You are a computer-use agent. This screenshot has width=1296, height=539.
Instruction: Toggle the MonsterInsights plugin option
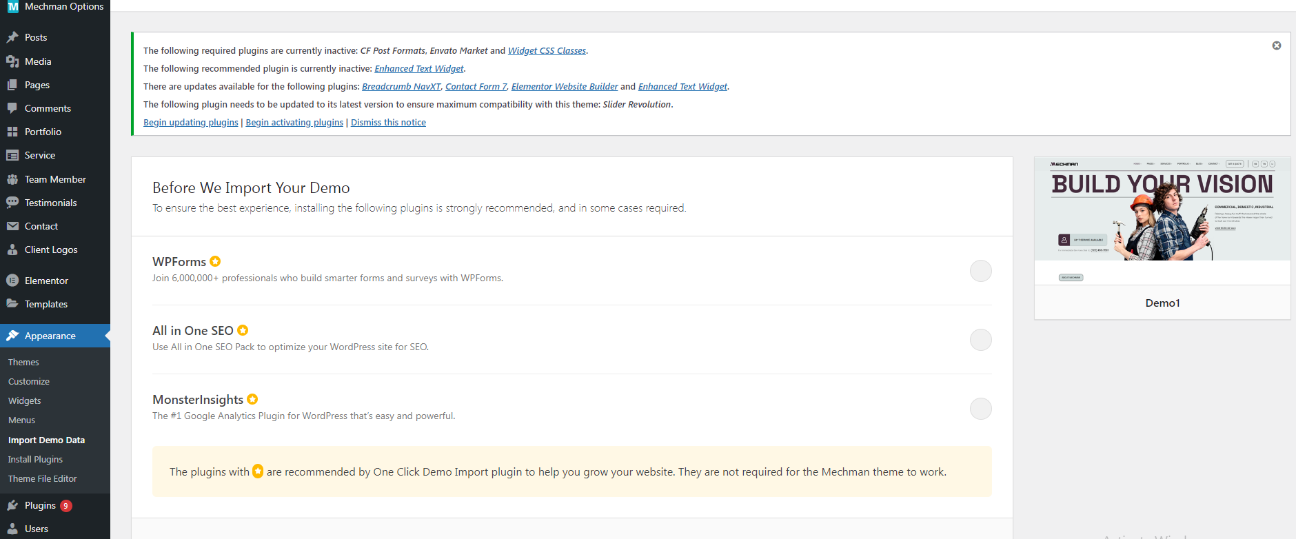pos(980,409)
